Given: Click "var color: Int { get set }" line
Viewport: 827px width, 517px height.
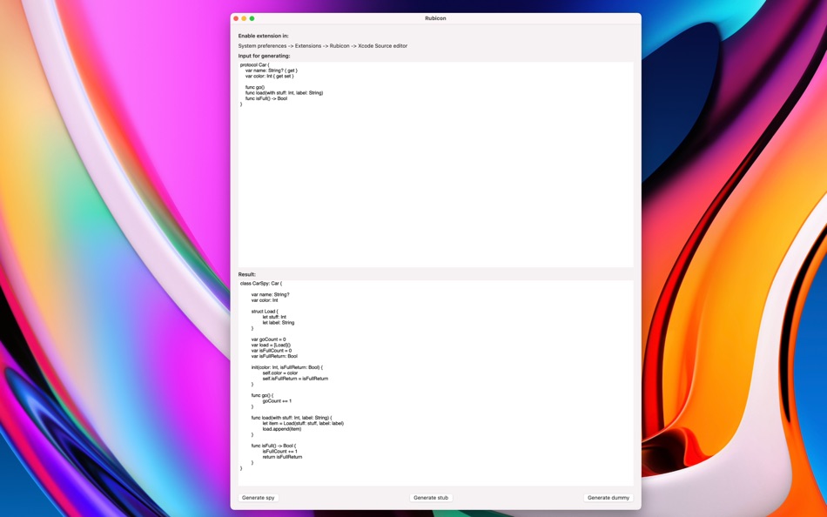Looking at the screenshot, I should tap(270, 76).
